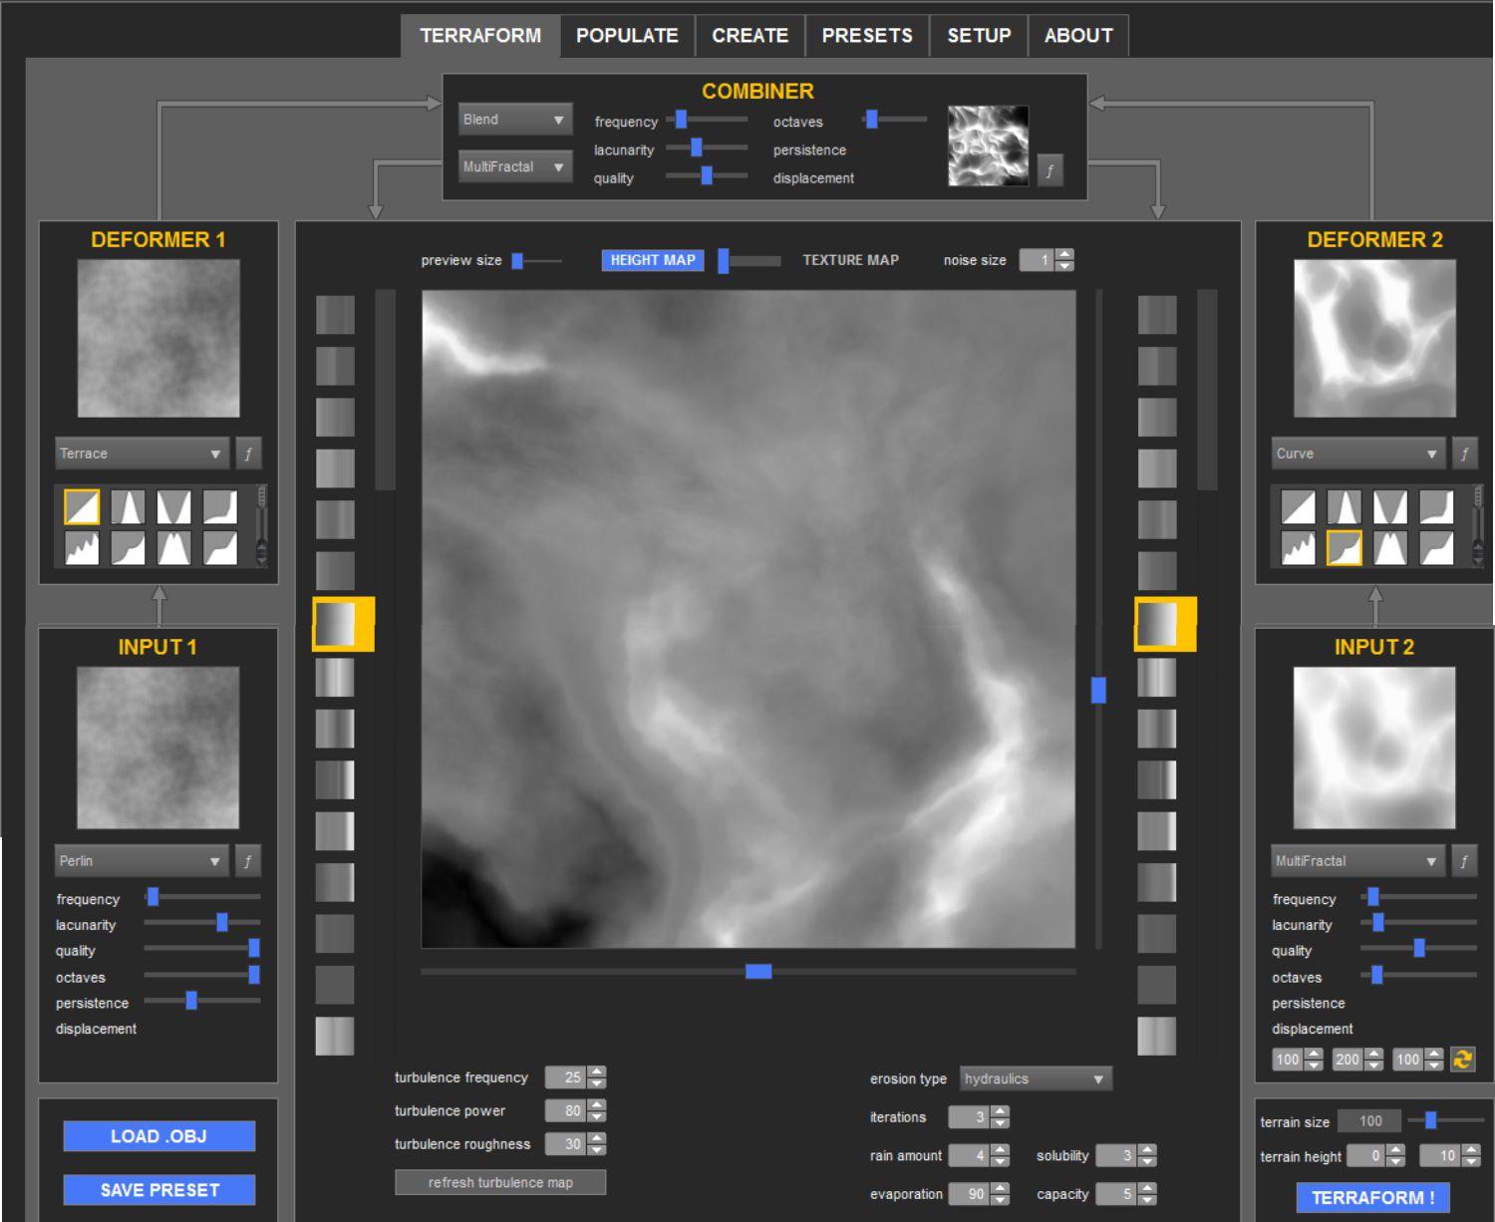The width and height of the screenshot is (1495, 1222).
Task: Select the jagged sawtooth curve in Deformer 2
Action: point(1298,548)
